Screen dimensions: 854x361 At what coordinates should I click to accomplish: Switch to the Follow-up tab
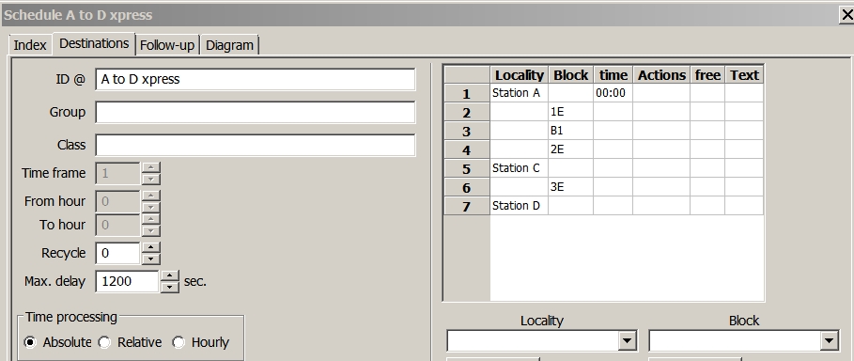point(167,45)
